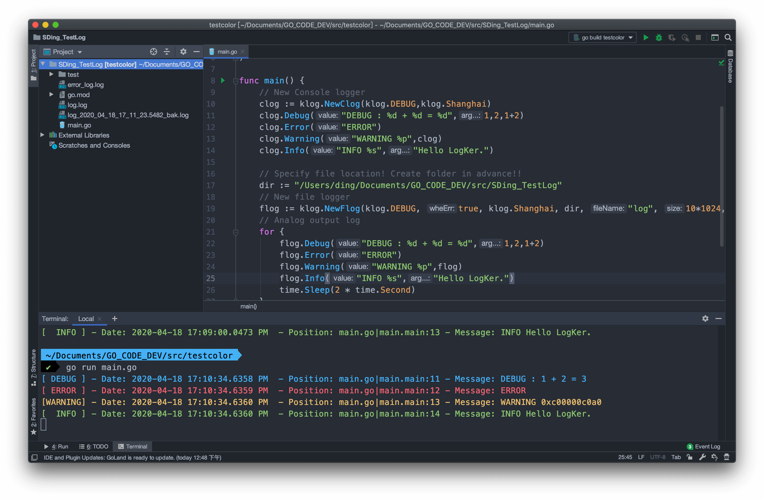
Task: Switch to the TODO tool tab
Action: [94, 446]
